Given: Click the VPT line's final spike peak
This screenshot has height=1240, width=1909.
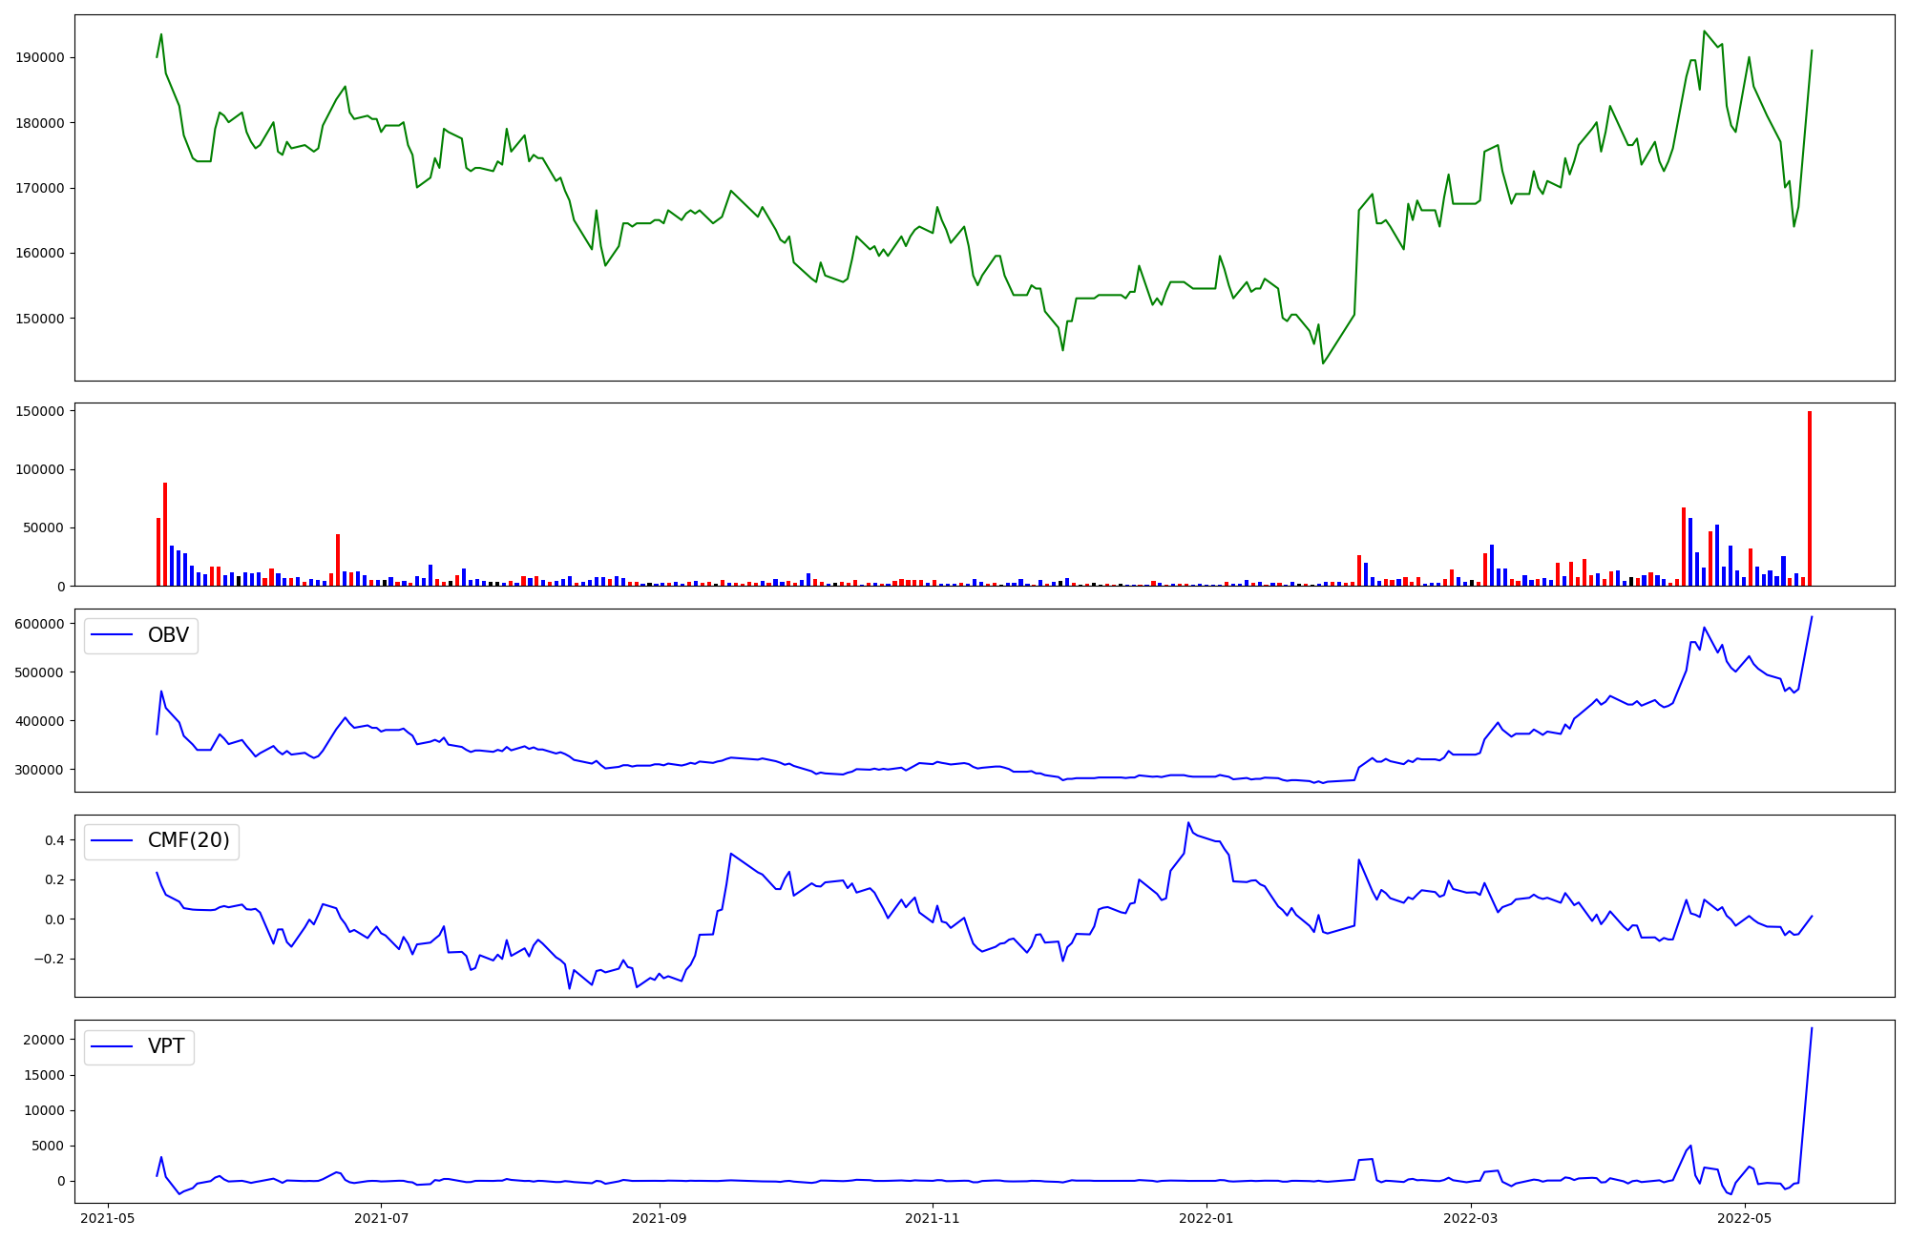Looking at the screenshot, I should click(1812, 1028).
